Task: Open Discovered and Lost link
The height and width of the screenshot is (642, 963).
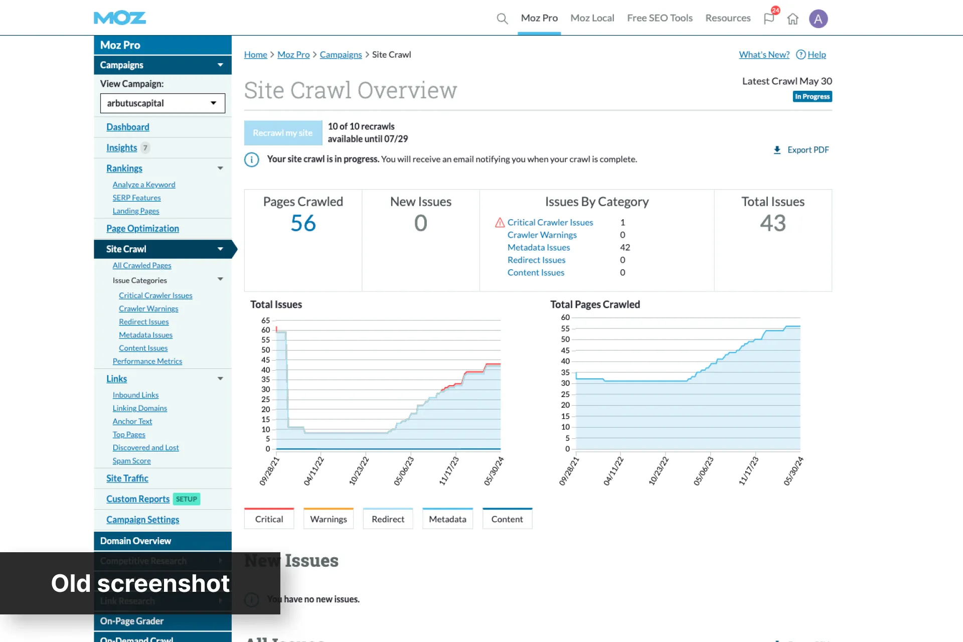Action: pyautogui.click(x=145, y=447)
